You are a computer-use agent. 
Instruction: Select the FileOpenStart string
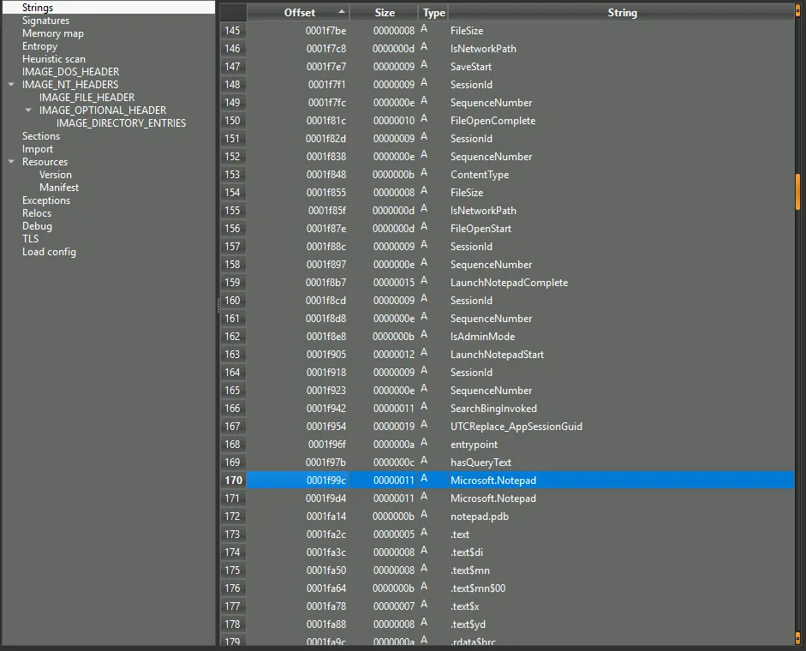point(481,229)
